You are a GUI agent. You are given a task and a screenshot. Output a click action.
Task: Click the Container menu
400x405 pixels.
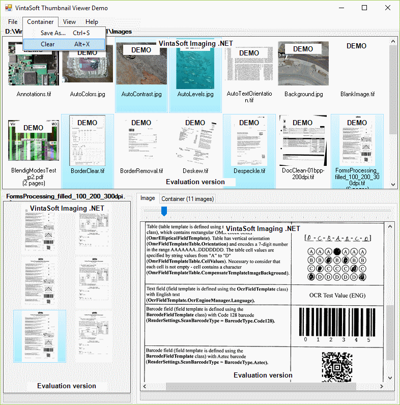tap(40, 22)
